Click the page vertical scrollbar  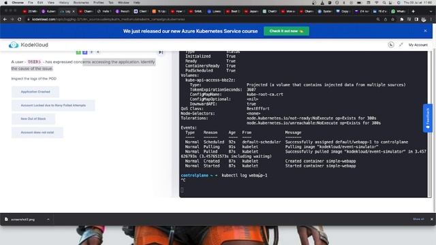coord(435,131)
